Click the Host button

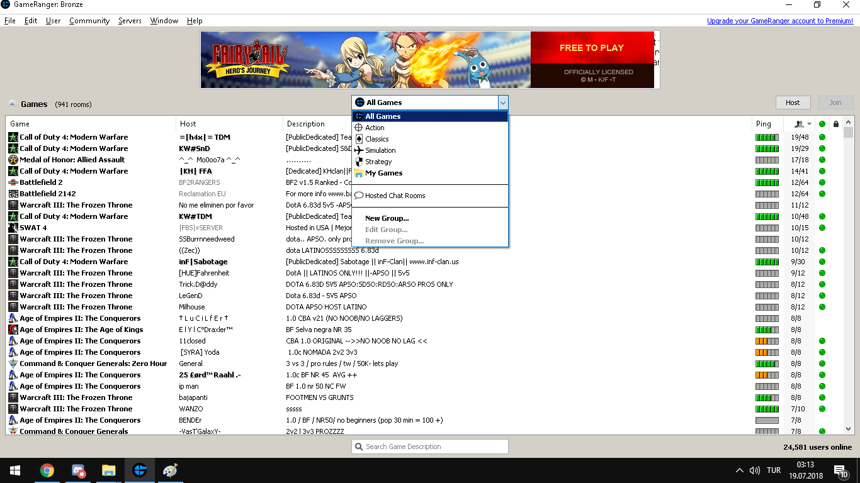tap(793, 103)
